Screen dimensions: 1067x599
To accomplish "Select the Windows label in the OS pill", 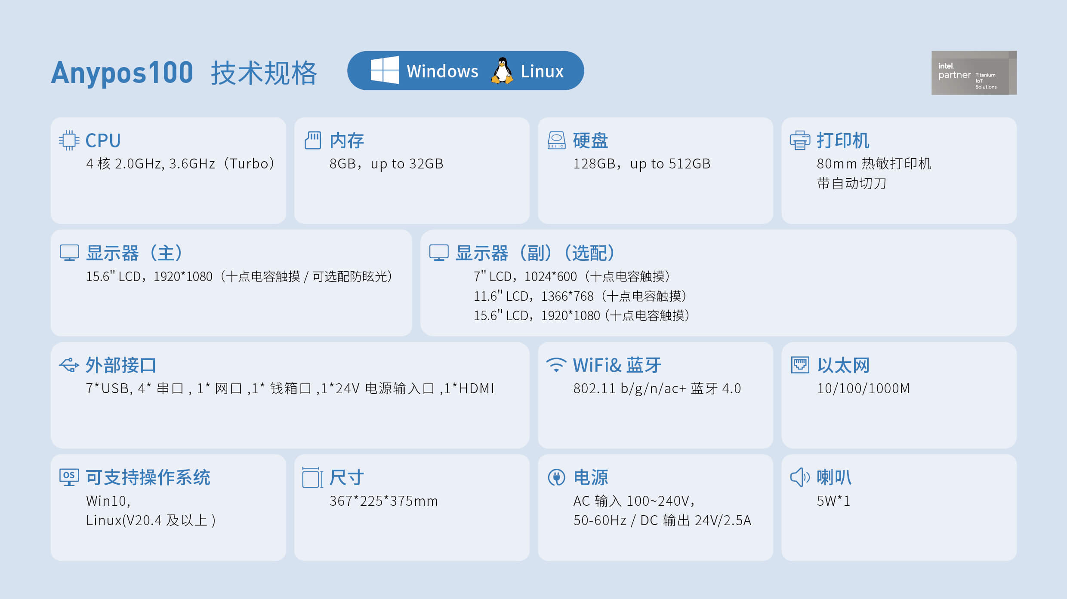I will 443,71.
